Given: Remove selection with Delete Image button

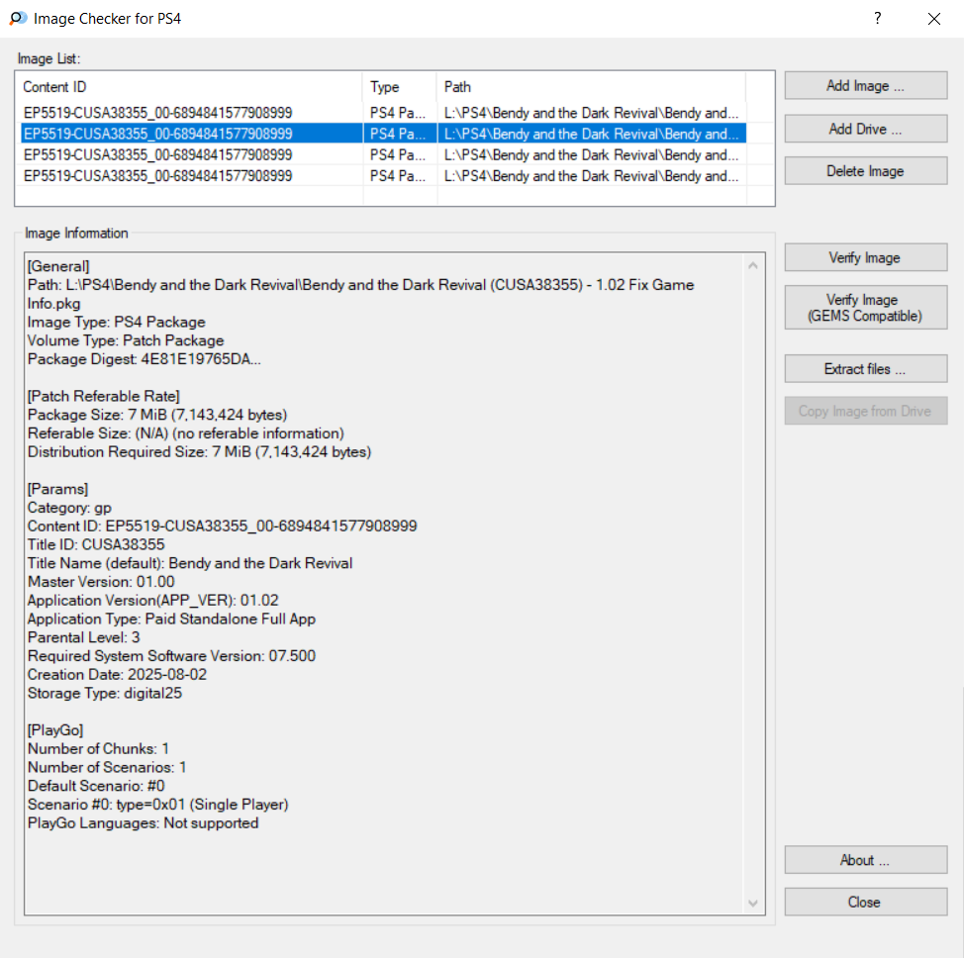Looking at the screenshot, I should [865, 171].
